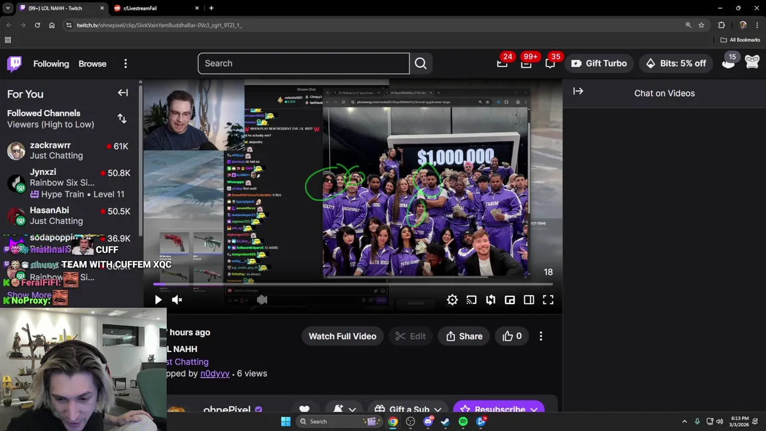Click the video seek bar
Image resolution: width=766 pixels, height=431 pixels.
click(x=353, y=284)
